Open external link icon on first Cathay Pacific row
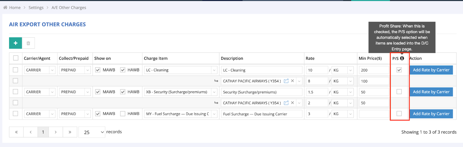Screen dimensions: 463x147 coord(286,81)
